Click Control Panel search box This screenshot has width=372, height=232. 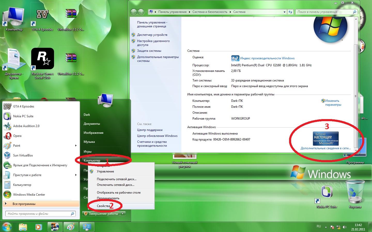[327, 12]
